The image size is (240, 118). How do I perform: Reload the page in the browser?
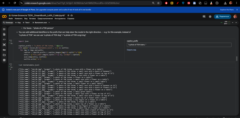[x=15, y=3]
